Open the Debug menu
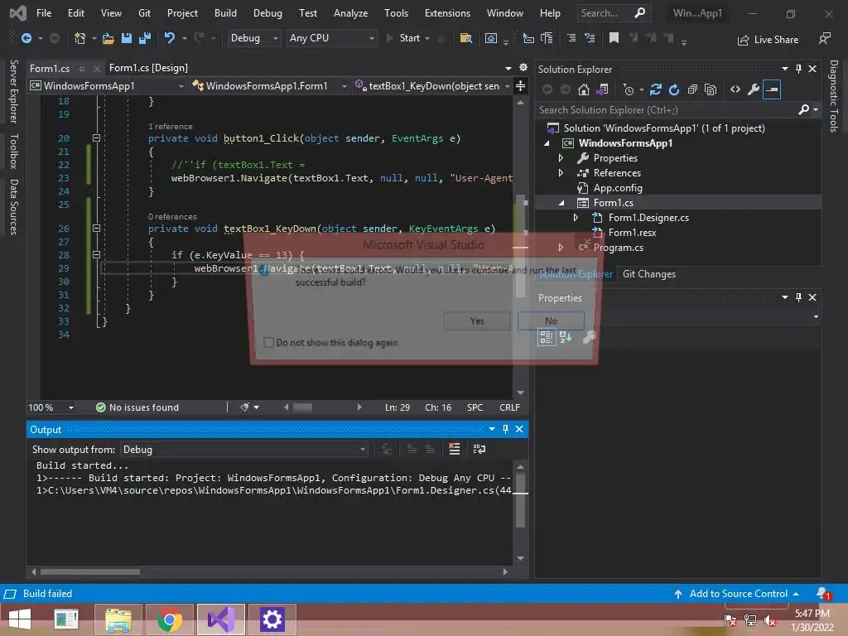Image resolution: width=848 pixels, height=636 pixels. point(267,13)
